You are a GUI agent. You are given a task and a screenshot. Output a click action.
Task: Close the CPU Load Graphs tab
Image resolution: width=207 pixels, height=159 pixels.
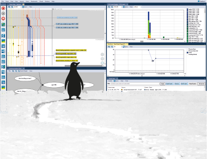tap(127, 5)
